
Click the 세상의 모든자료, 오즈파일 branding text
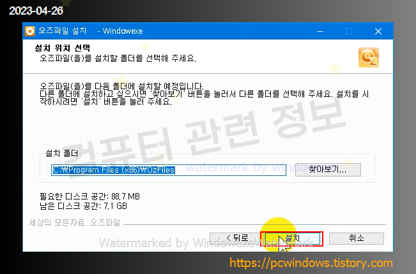coord(75,222)
